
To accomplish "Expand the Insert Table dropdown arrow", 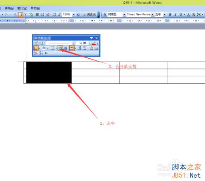I will coord(56,48).
